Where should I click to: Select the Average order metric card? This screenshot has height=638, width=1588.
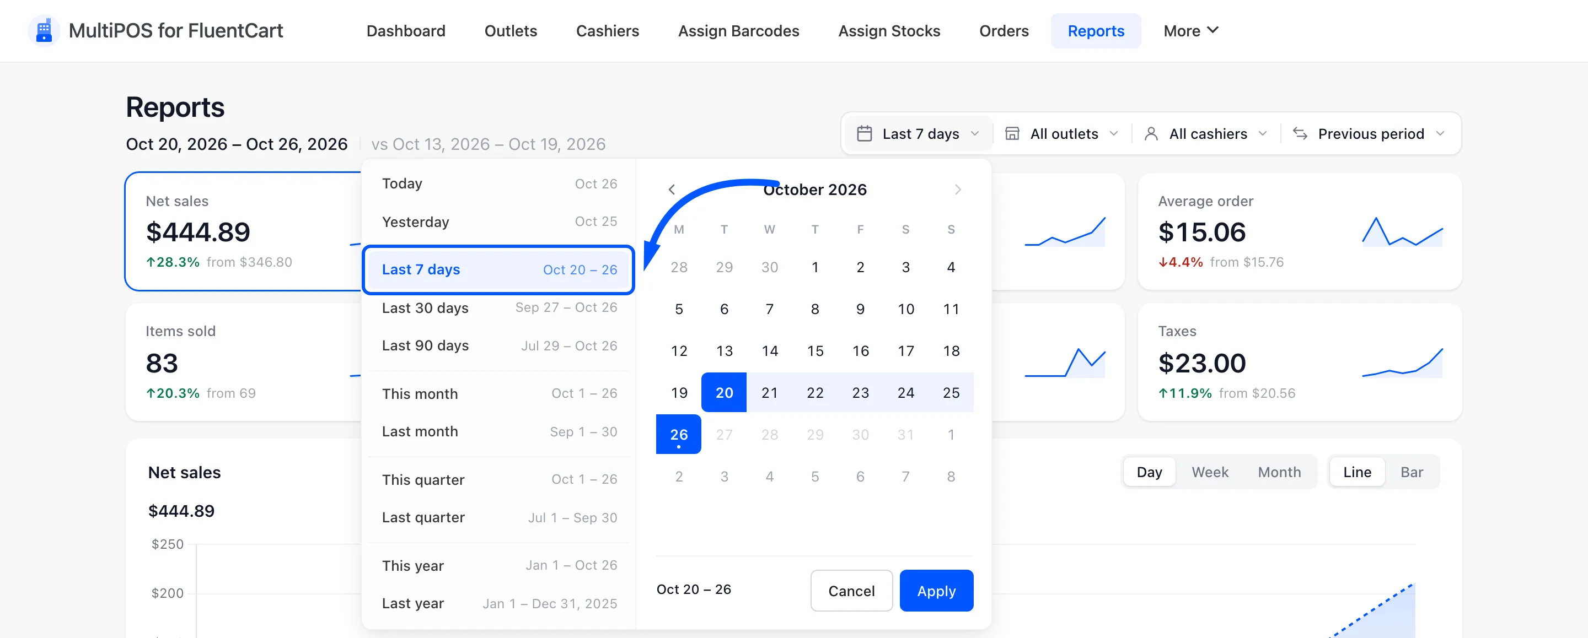tap(1300, 231)
